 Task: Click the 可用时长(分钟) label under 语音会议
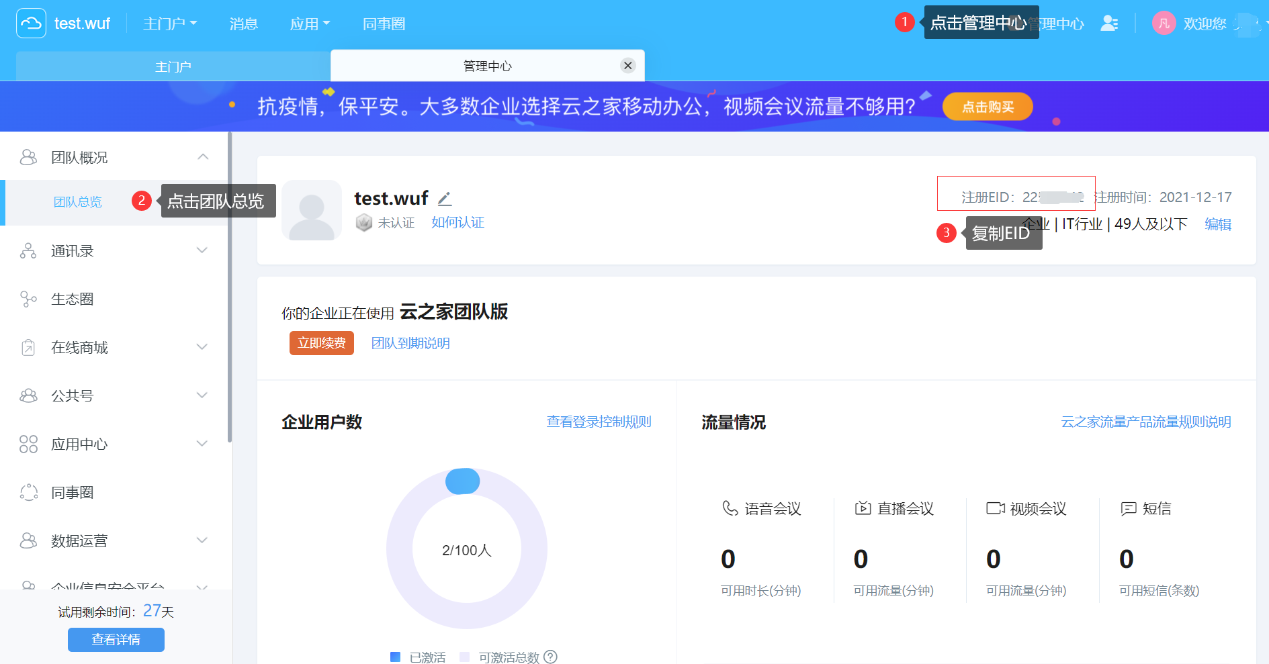(x=761, y=591)
